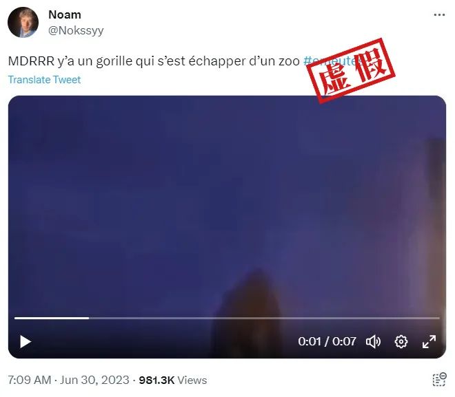Open video settings gear
Viewport: 455px width, 397px height.
click(401, 342)
